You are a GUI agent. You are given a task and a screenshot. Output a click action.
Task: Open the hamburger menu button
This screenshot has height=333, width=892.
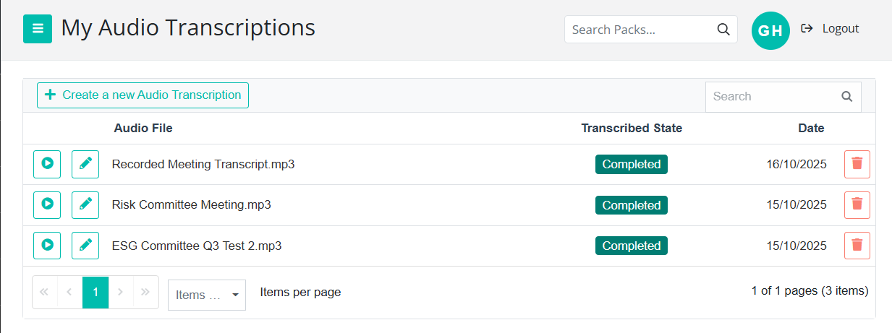pyautogui.click(x=38, y=29)
